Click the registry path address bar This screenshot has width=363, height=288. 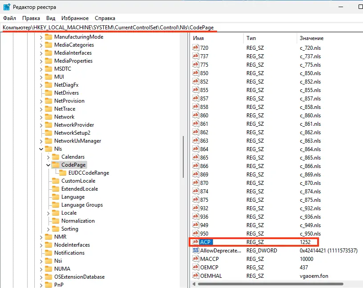click(181, 28)
